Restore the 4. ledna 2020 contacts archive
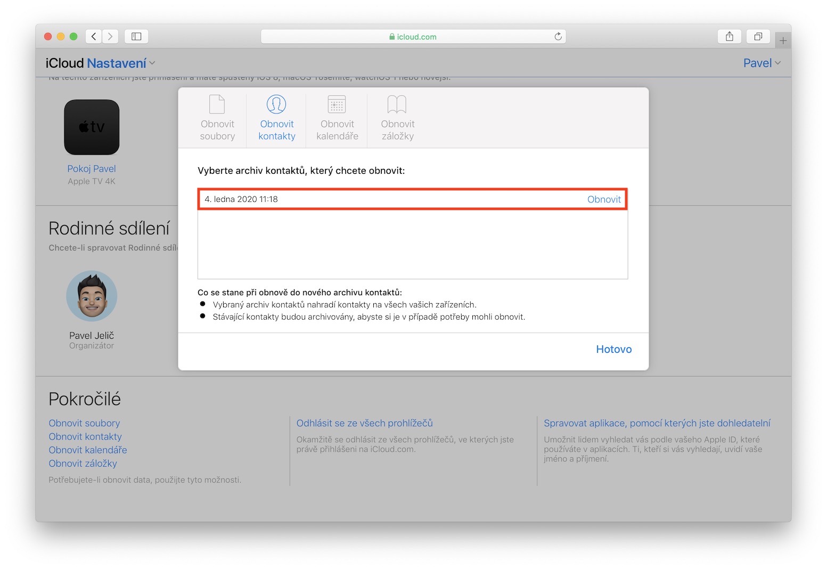The width and height of the screenshot is (827, 569). pyautogui.click(x=604, y=199)
